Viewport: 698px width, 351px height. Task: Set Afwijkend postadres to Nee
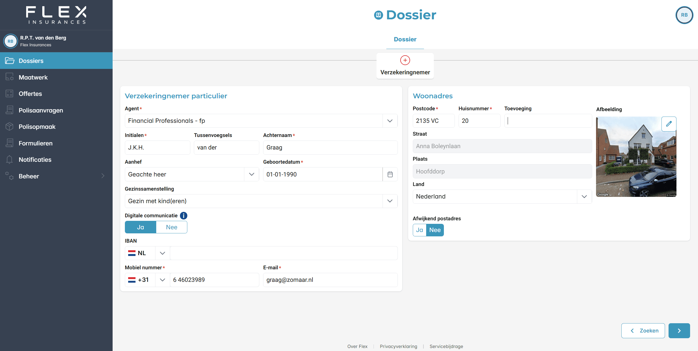coord(435,230)
